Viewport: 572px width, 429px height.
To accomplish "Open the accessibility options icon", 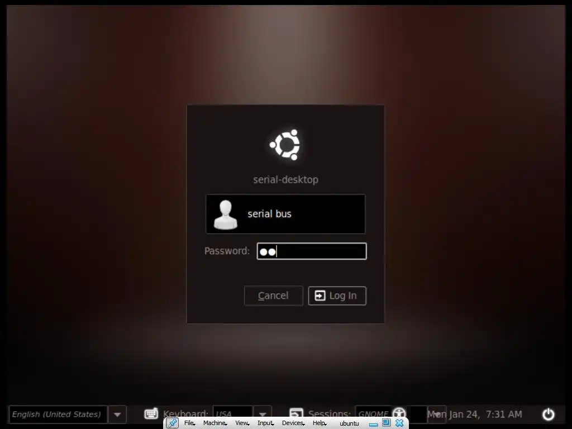I will coord(399,413).
